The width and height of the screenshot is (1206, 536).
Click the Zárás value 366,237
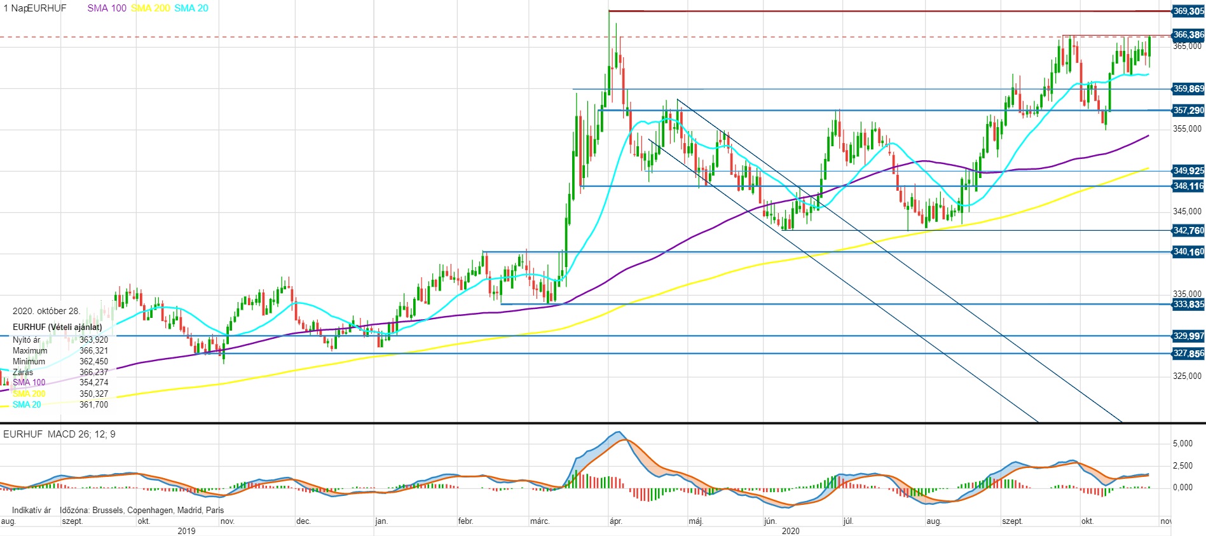pos(93,373)
